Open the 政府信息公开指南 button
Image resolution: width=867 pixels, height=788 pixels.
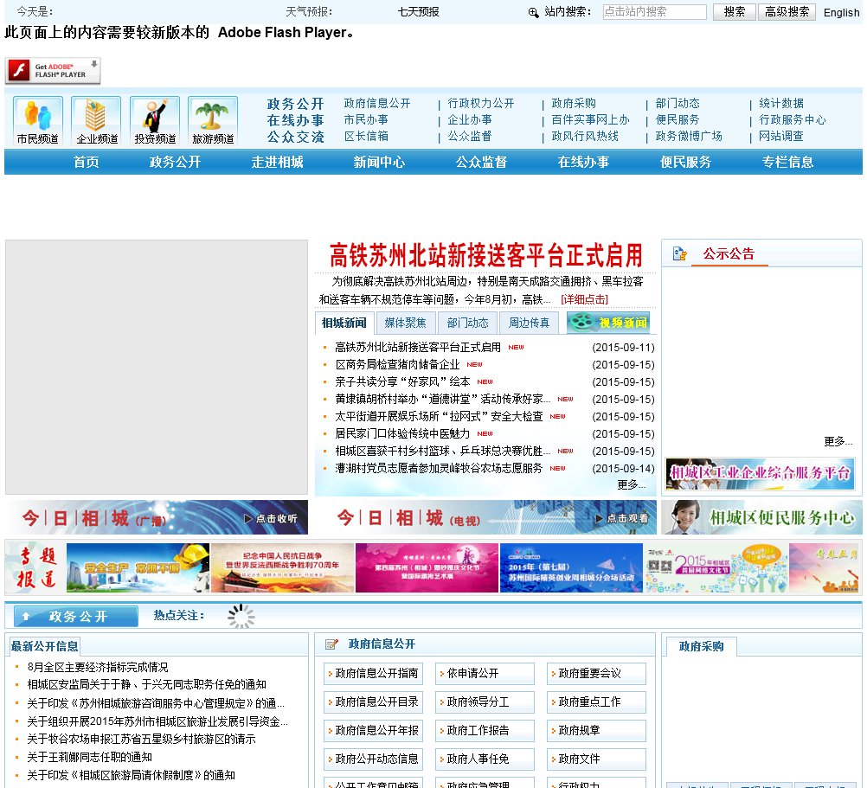click(376, 673)
